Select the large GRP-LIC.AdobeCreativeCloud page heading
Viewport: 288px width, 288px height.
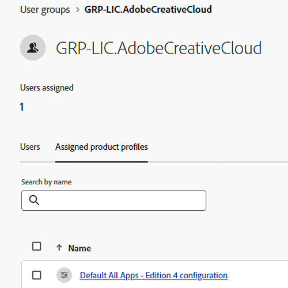click(x=158, y=48)
